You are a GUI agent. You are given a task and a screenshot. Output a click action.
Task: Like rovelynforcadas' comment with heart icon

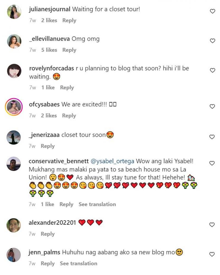(x=212, y=71)
